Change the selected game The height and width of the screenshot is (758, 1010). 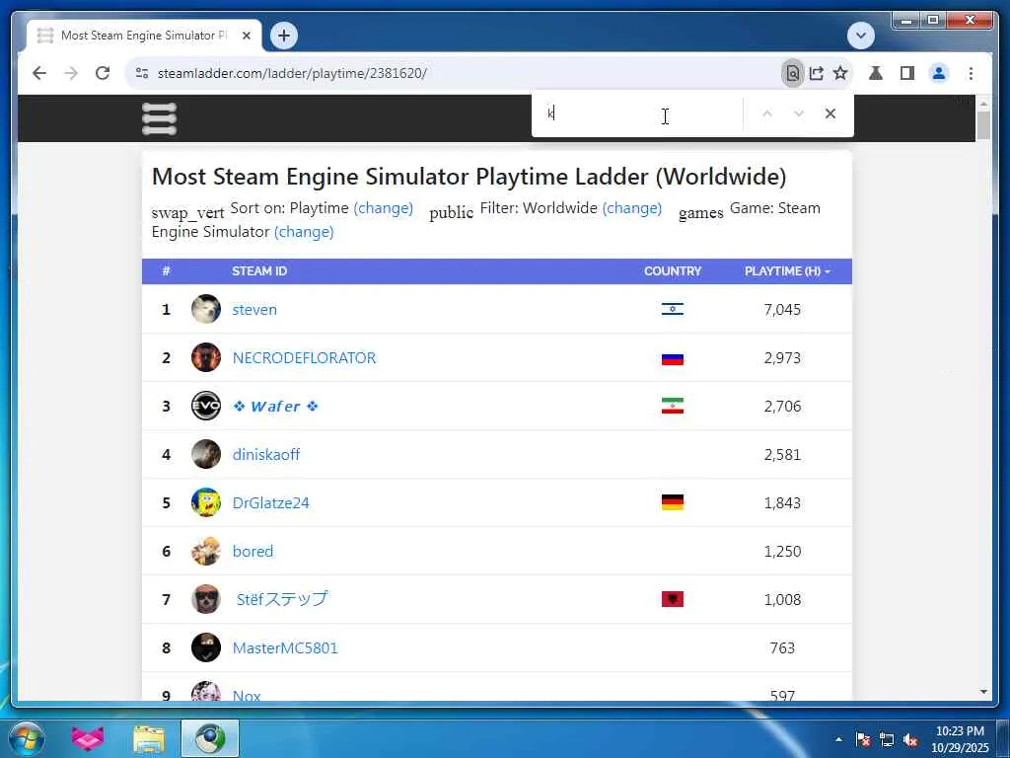tap(304, 232)
